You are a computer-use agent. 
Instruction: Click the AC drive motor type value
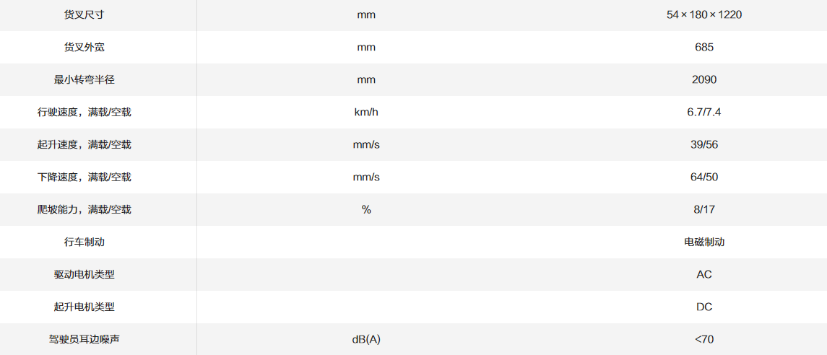[704, 274]
